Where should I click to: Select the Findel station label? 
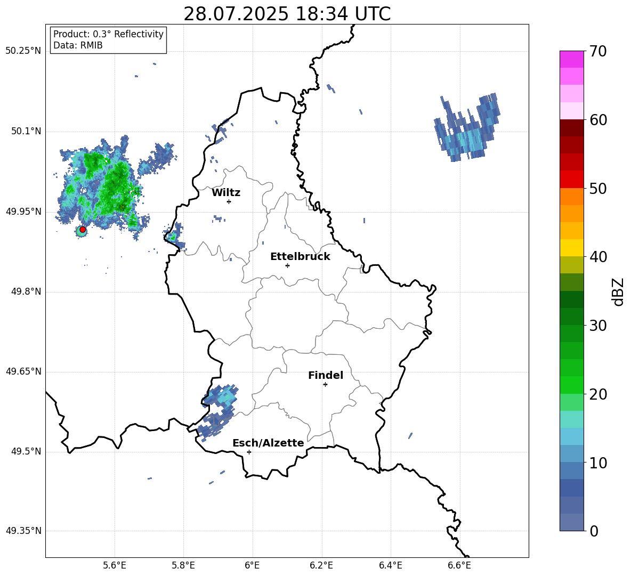(x=326, y=375)
